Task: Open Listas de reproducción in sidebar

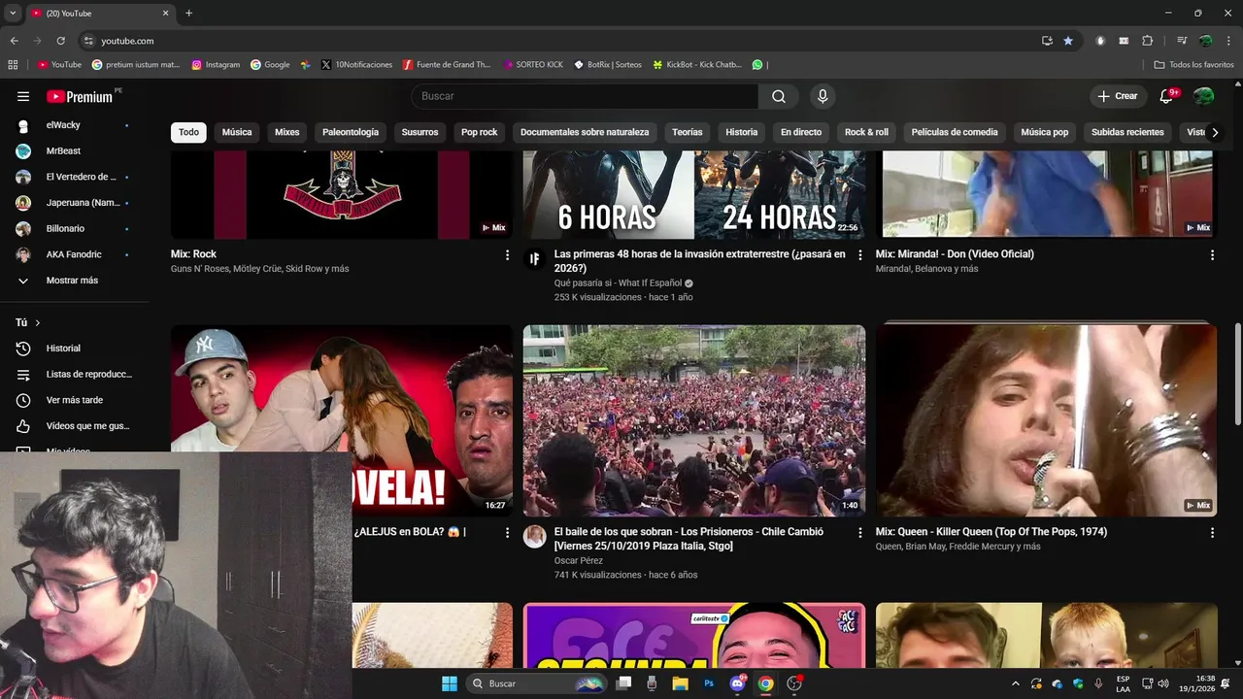Action: pos(74,374)
